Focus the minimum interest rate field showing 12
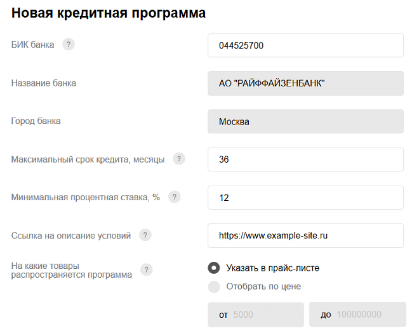 [x=305, y=198]
